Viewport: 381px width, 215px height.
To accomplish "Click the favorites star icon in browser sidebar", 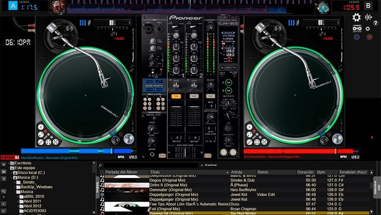I will 4,165.
